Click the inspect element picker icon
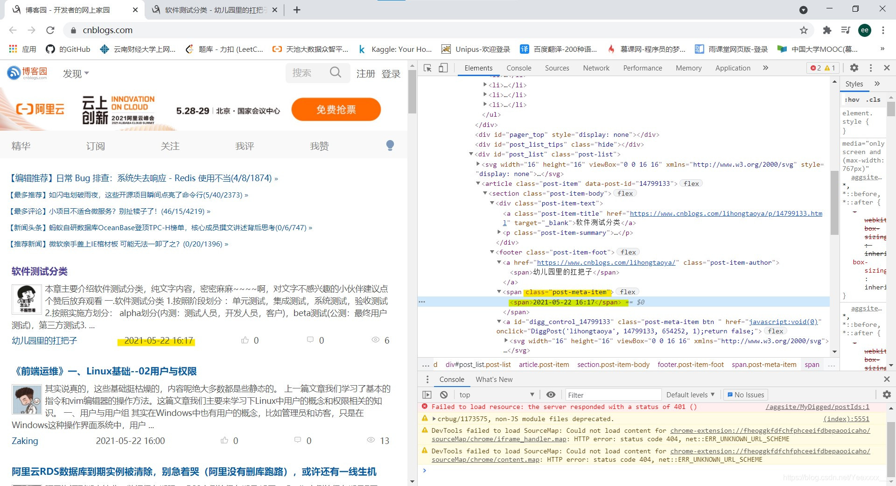 tap(427, 68)
